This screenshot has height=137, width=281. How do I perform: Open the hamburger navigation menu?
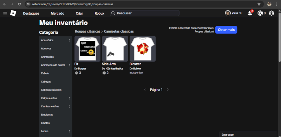[x=5, y=13]
